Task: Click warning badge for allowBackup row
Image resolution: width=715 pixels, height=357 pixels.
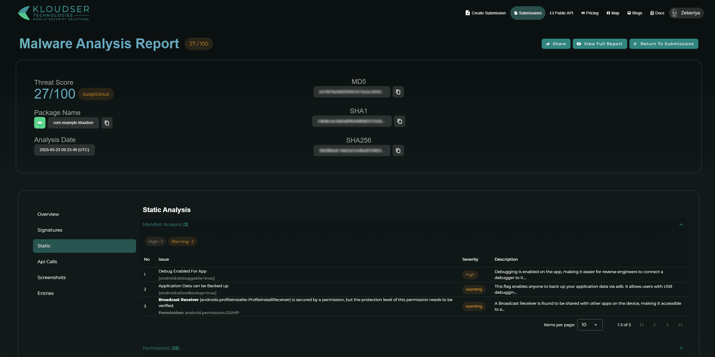Action: pos(474,289)
